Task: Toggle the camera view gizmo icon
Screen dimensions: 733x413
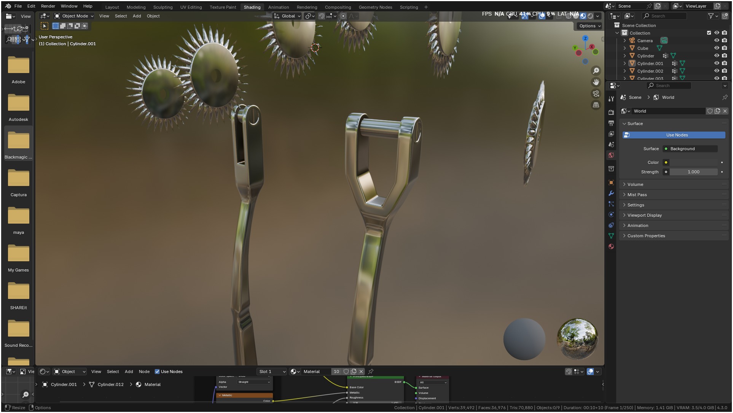Action: pyautogui.click(x=596, y=94)
